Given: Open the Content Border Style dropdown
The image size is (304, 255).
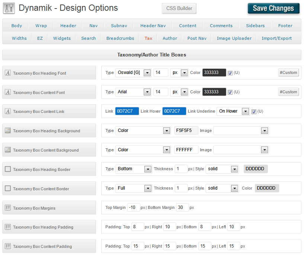Looking at the screenshot, I should point(222,188).
